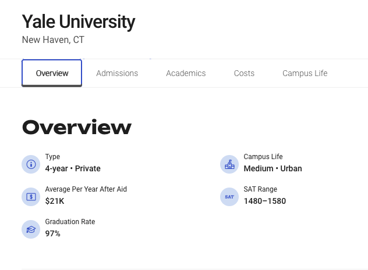Viewport: 368px width, 270px height.
Task: Open the Campus Life tab
Action: pos(305,73)
